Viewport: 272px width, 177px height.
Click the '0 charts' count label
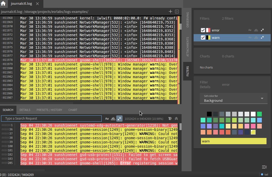point(228,56)
